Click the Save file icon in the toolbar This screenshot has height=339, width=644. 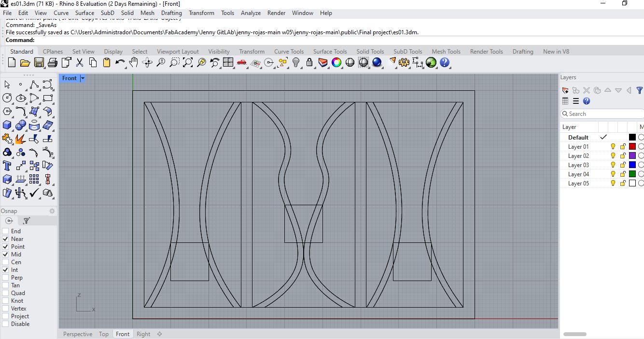(x=39, y=62)
